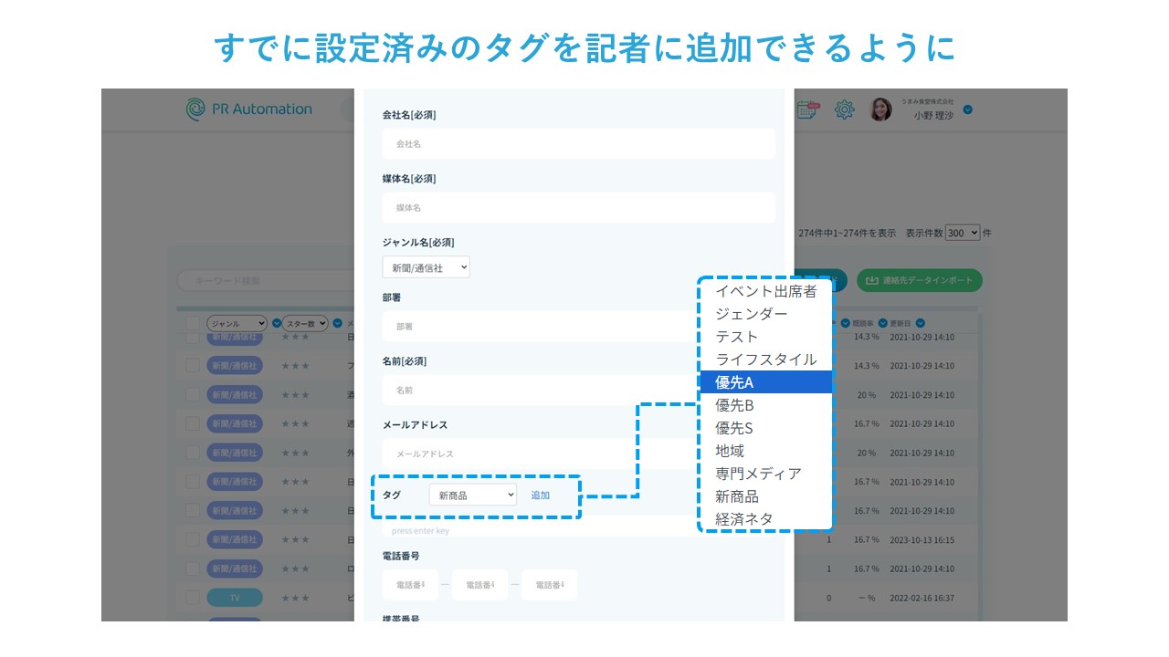
Task: Open the タグ dropdown showing 新商品
Action: coord(473,495)
